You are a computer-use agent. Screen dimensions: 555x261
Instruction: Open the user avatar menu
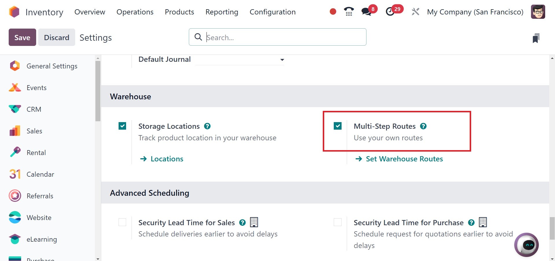point(538,12)
